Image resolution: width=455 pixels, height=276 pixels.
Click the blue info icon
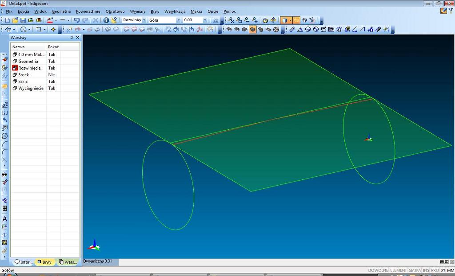pyautogui.click(x=106, y=20)
